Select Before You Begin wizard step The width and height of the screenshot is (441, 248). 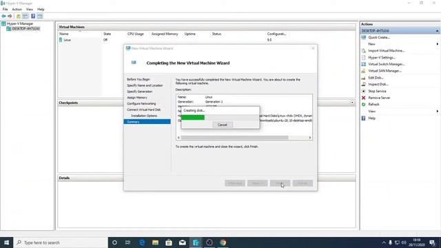[x=139, y=80]
